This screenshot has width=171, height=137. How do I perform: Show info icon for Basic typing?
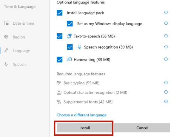[166, 82]
